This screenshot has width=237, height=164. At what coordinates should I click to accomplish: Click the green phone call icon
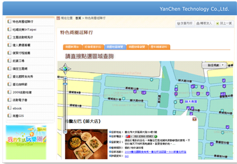[x=156, y=136]
